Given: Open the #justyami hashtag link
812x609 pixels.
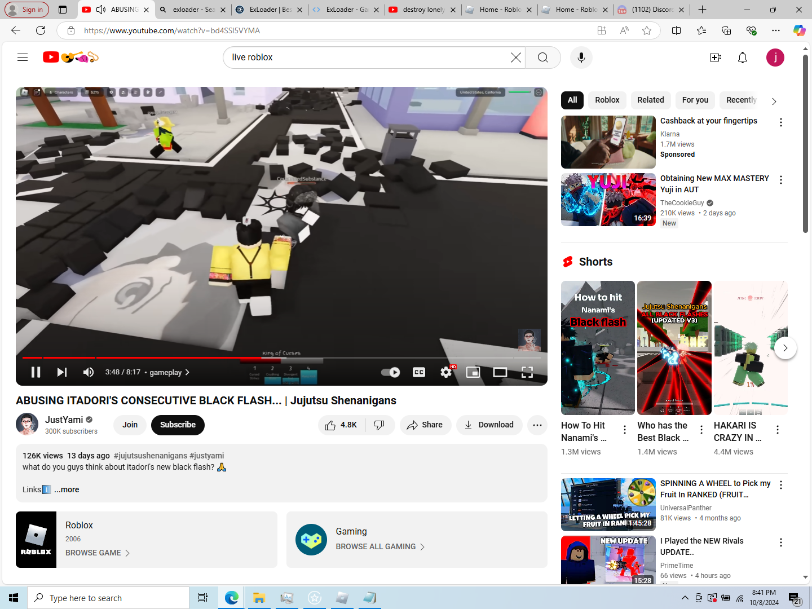Looking at the screenshot, I should [207, 456].
